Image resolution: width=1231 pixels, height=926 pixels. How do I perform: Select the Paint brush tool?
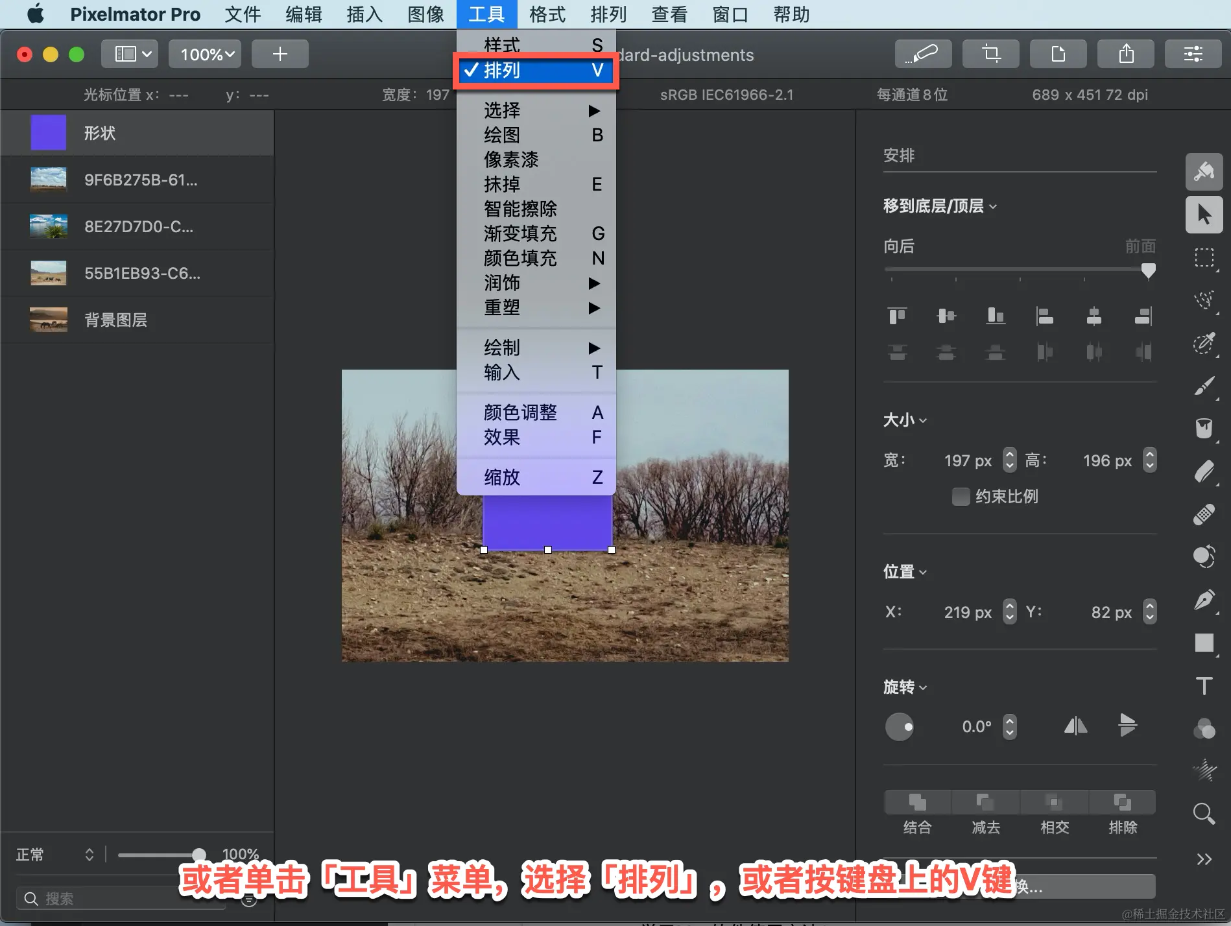tap(1204, 386)
